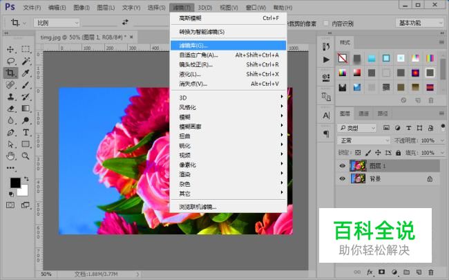
Task: Select the Eraser tool
Action: click(10, 109)
